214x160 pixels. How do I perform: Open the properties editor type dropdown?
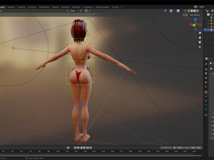(207, 59)
